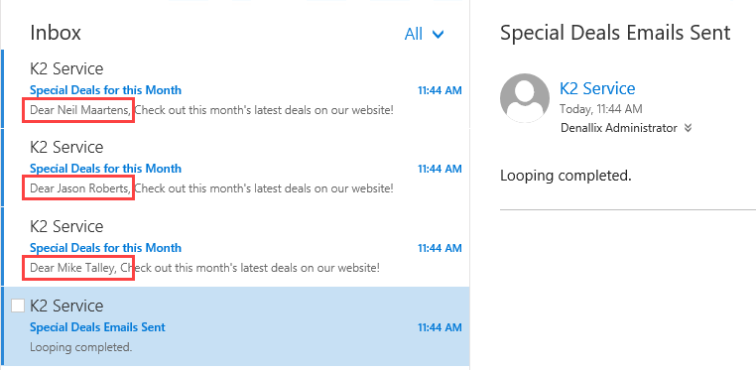This screenshot has height=370, width=756.
Task: Click the Denallix Administrator recipient name
Action: tap(618, 128)
